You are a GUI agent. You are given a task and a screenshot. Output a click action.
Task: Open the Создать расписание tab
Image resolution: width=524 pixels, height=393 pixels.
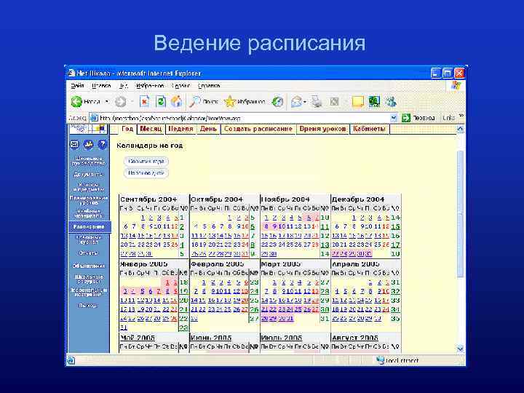(258, 129)
